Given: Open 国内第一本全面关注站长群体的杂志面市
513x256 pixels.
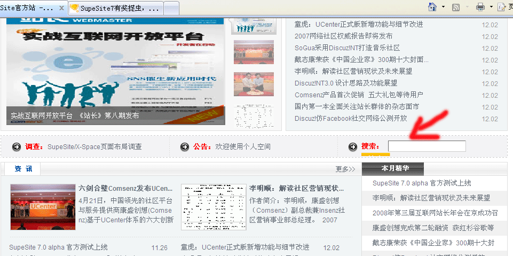Looking at the screenshot, I should click(x=357, y=107).
